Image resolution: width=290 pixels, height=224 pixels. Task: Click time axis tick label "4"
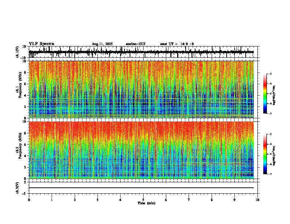tap(120, 200)
